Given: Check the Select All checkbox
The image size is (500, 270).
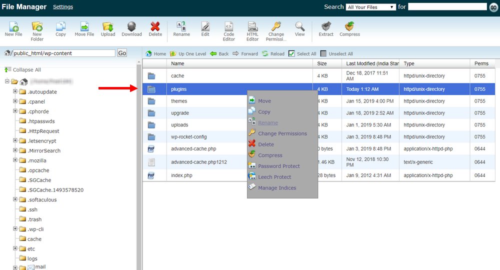Looking at the screenshot, I should 292,54.
